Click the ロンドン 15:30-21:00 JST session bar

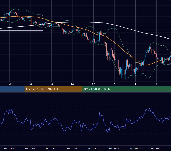[53, 89]
